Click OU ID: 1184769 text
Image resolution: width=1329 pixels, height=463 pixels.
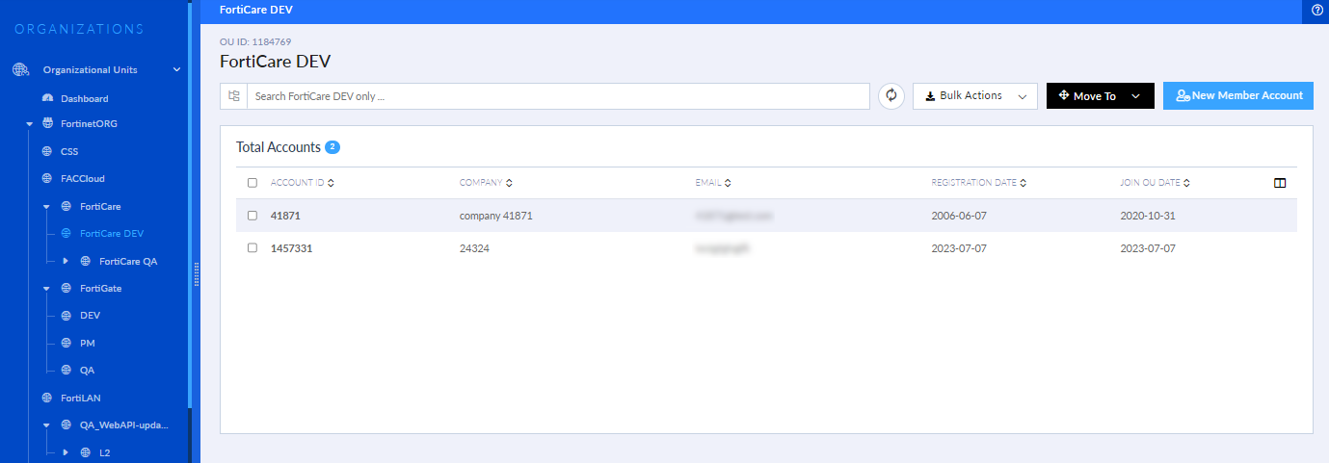point(255,41)
